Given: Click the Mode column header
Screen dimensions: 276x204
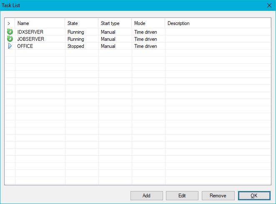Looking at the screenshot, I should pos(148,23).
